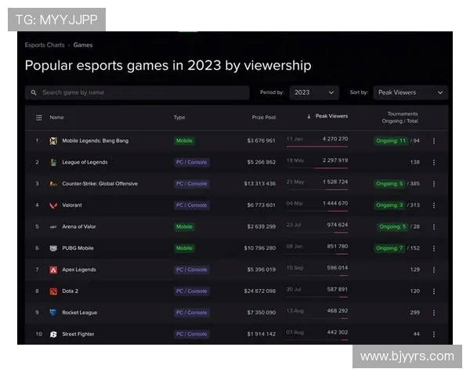The width and height of the screenshot is (470, 376).
Task: Open the Counter-Strike: Global Offensive link
Action: (x=99, y=184)
